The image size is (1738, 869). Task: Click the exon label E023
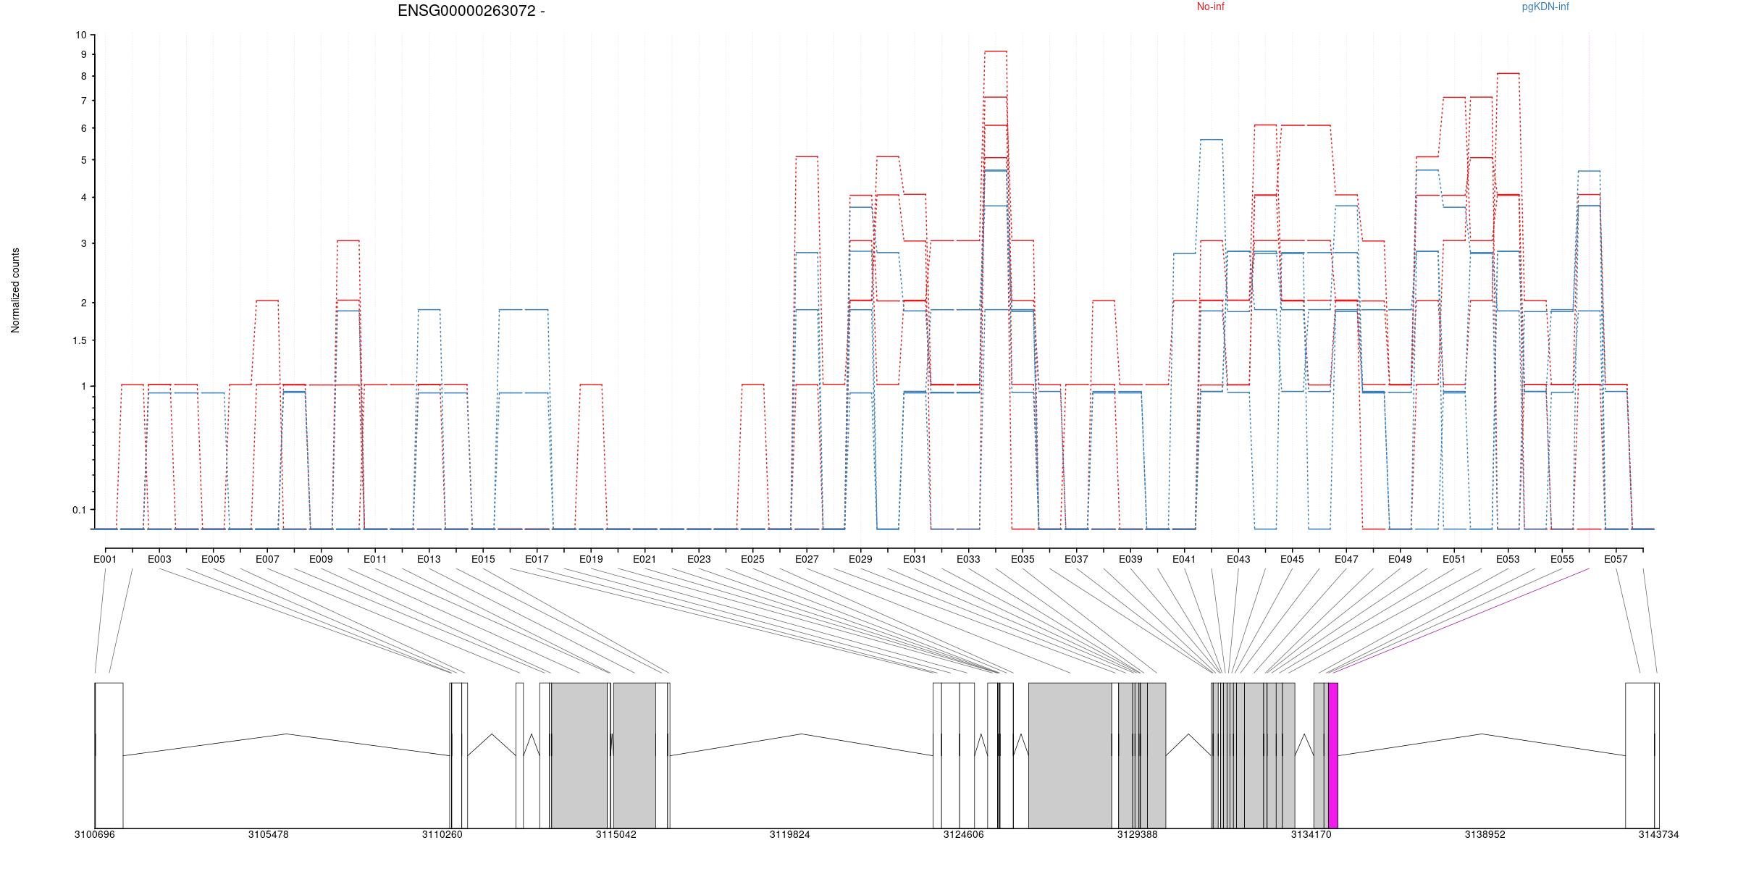pos(699,559)
